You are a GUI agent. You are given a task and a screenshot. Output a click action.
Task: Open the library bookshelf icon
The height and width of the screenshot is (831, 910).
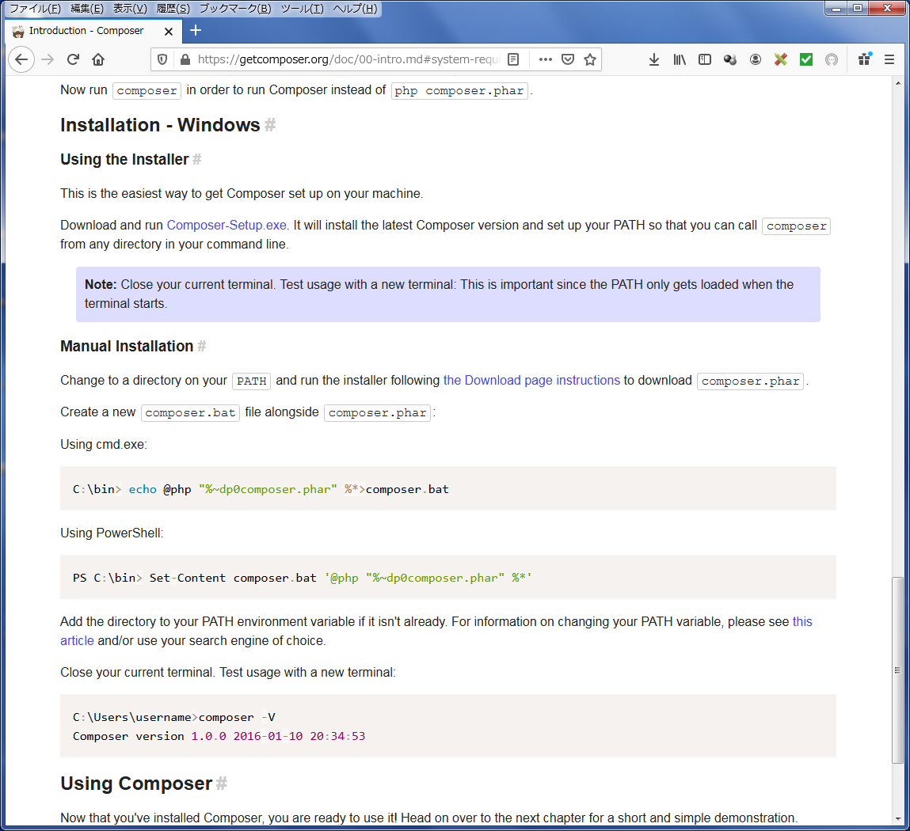(x=680, y=59)
